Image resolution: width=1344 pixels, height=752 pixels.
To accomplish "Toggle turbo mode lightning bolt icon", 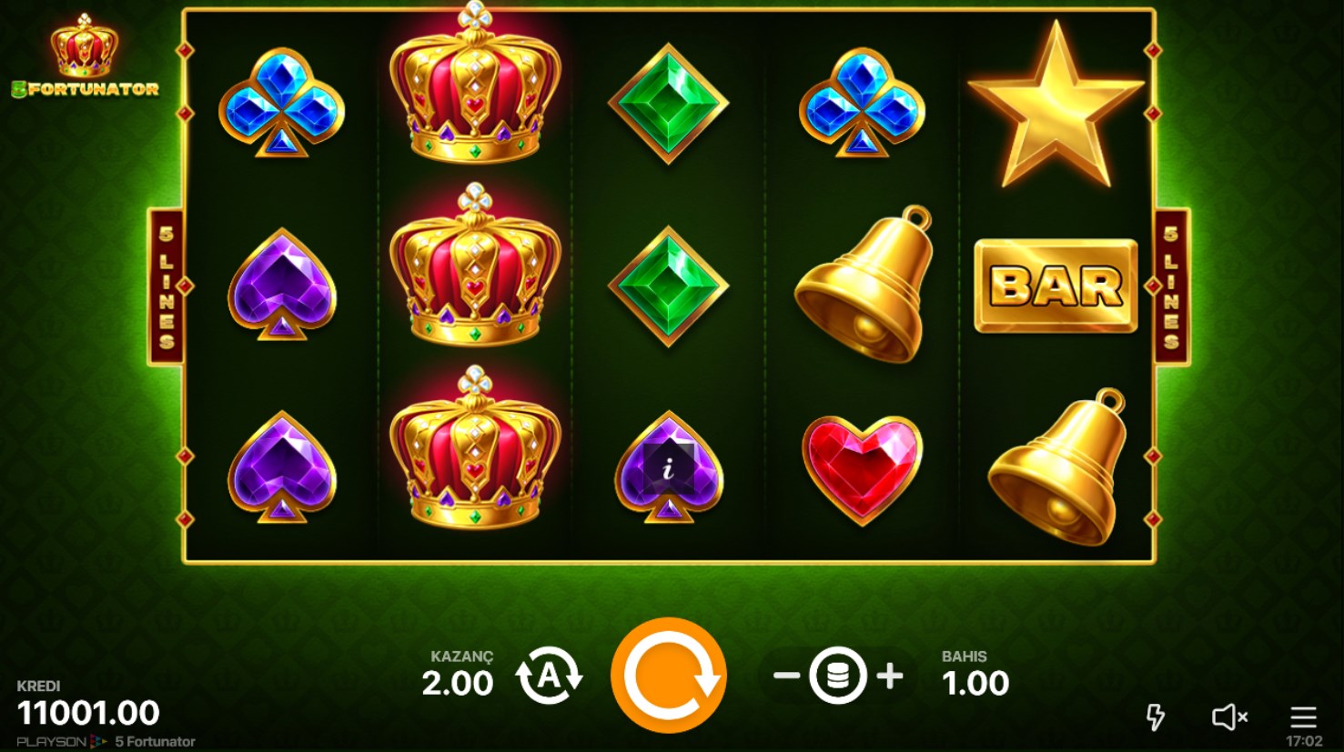I will [1156, 717].
